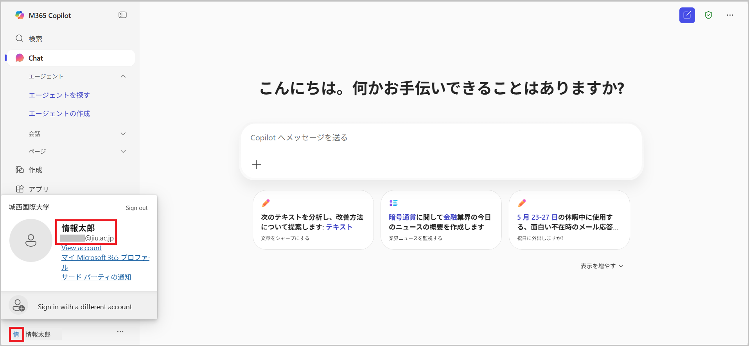Expand the 会話 section
Viewport: 749px width, 346px height.
[123, 134]
